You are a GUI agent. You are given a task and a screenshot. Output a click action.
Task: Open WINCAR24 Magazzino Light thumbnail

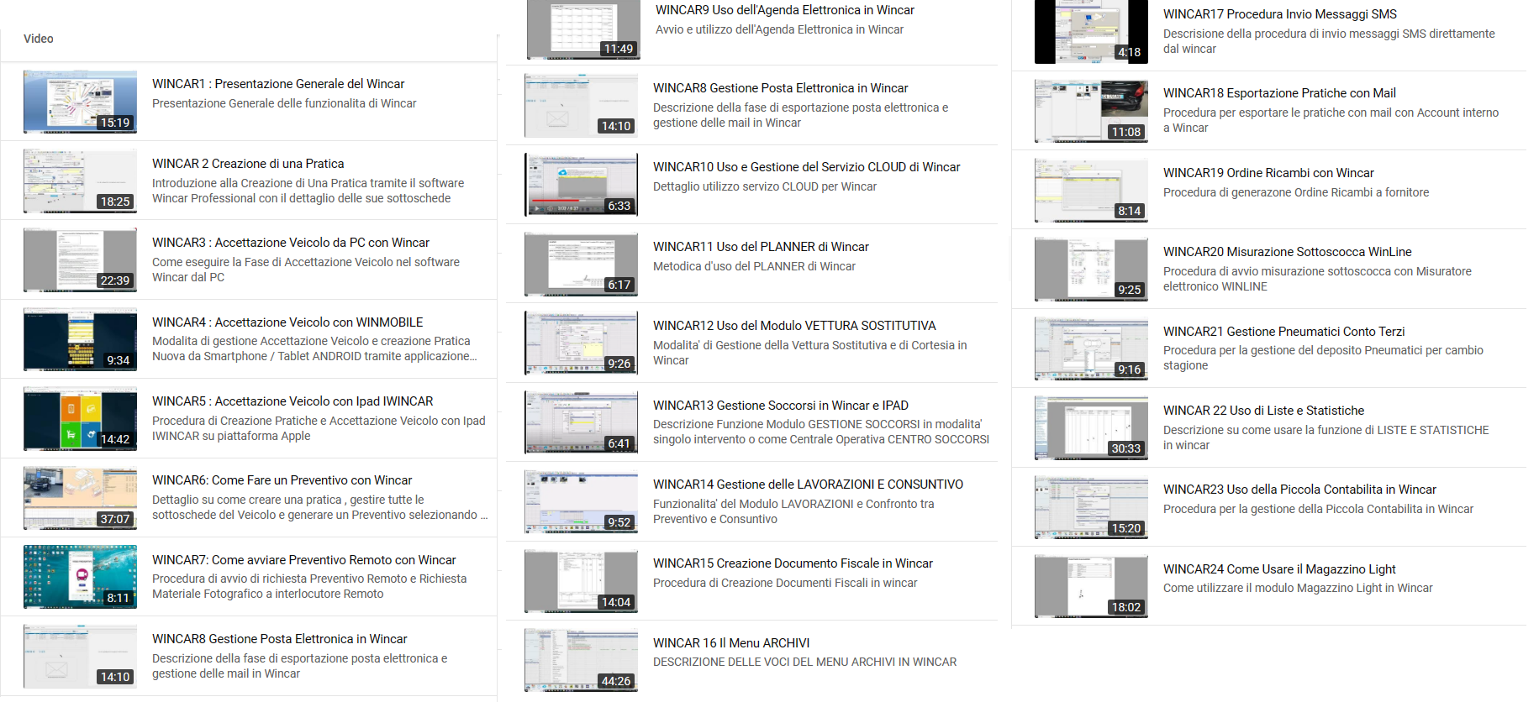click(x=1091, y=587)
